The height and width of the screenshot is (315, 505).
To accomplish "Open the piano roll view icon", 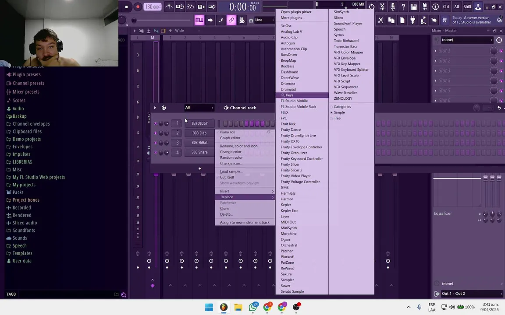I will click(x=199, y=20).
